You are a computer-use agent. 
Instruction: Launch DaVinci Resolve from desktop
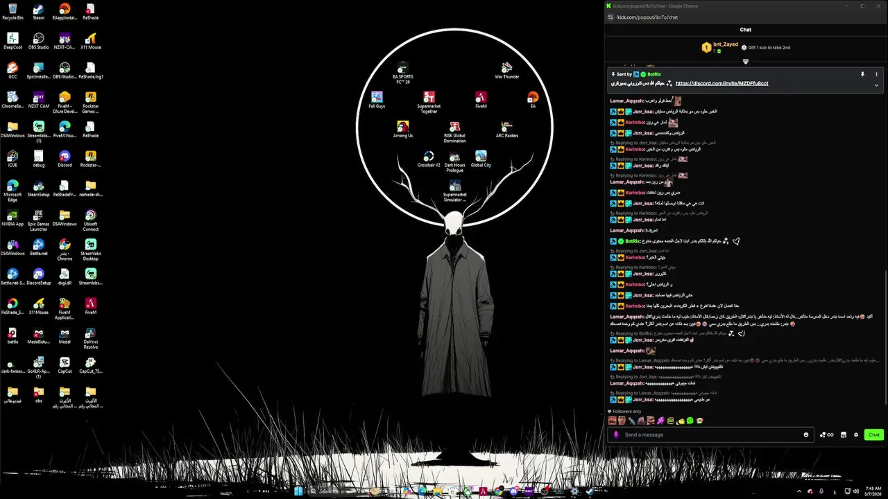(x=90, y=338)
